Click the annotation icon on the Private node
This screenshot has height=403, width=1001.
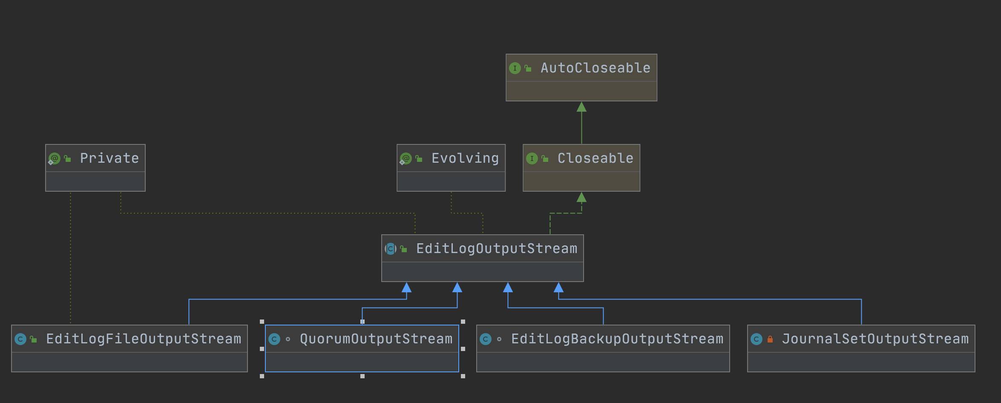(x=55, y=158)
